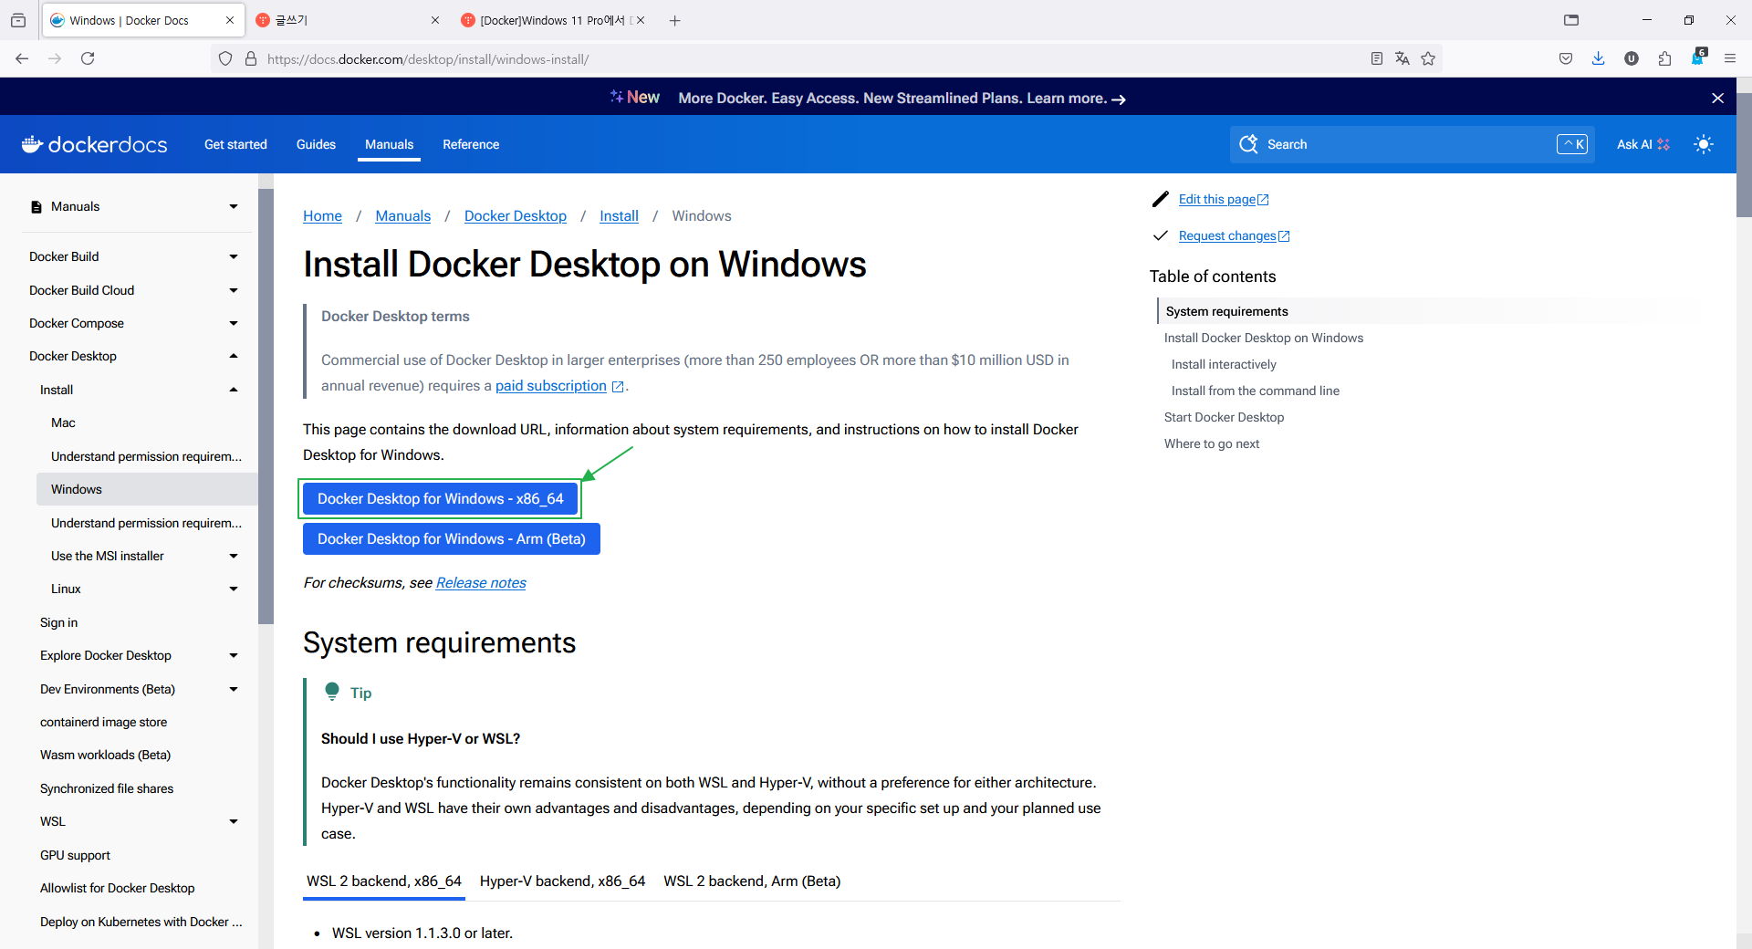Image resolution: width=1752 pixels, height=949 pixels.
Task: Open the Guides menu
Action: [x=316, y=144]
